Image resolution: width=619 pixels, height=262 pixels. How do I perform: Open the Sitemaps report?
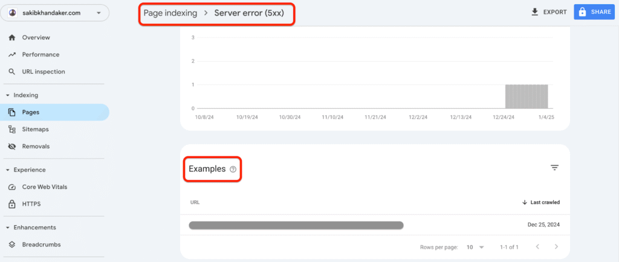pyautogui.click(x=35, y=129)
